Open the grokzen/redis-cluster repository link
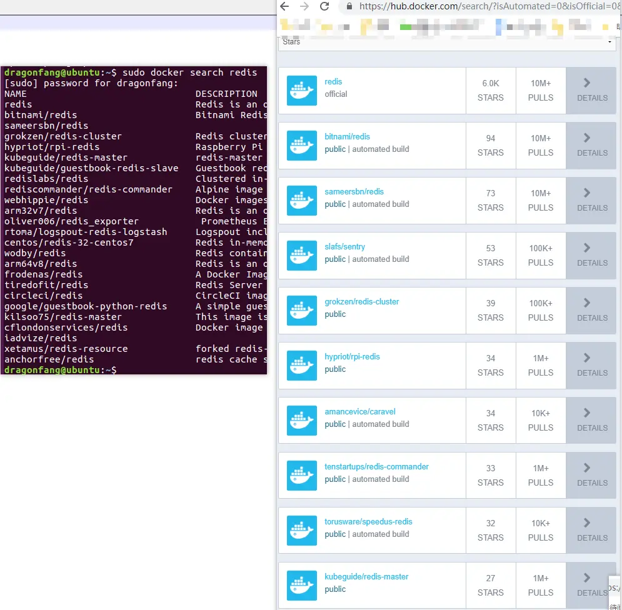Viewport: 622px width, 610px height. [362, 301]
